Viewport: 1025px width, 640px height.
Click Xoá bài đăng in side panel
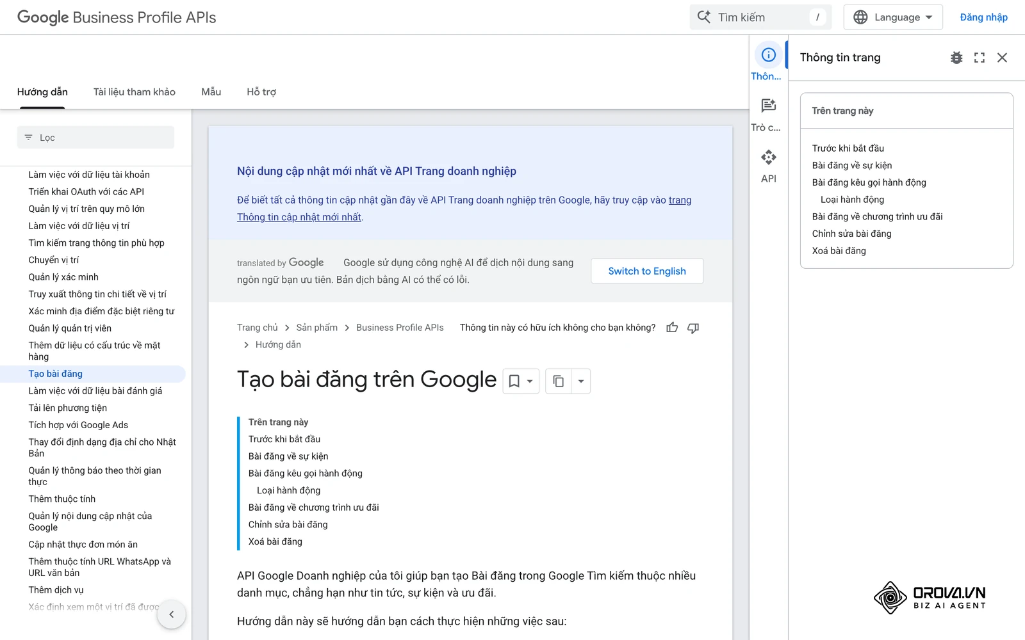[839, 251]
